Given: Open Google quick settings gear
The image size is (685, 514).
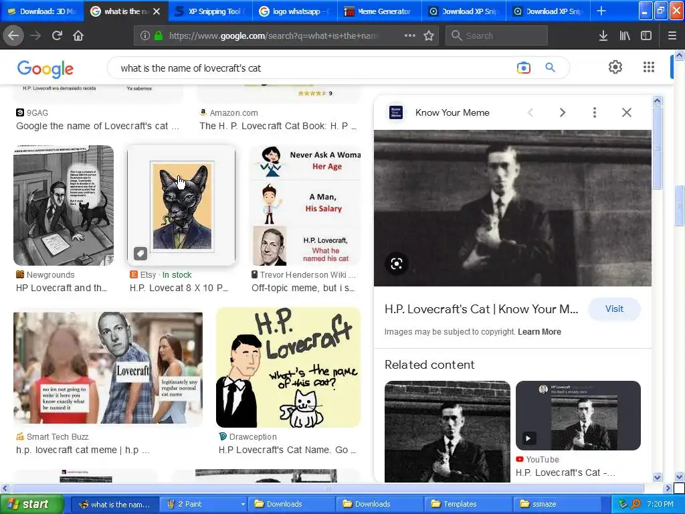Looking at the screenshot, I should pos(615,67).
